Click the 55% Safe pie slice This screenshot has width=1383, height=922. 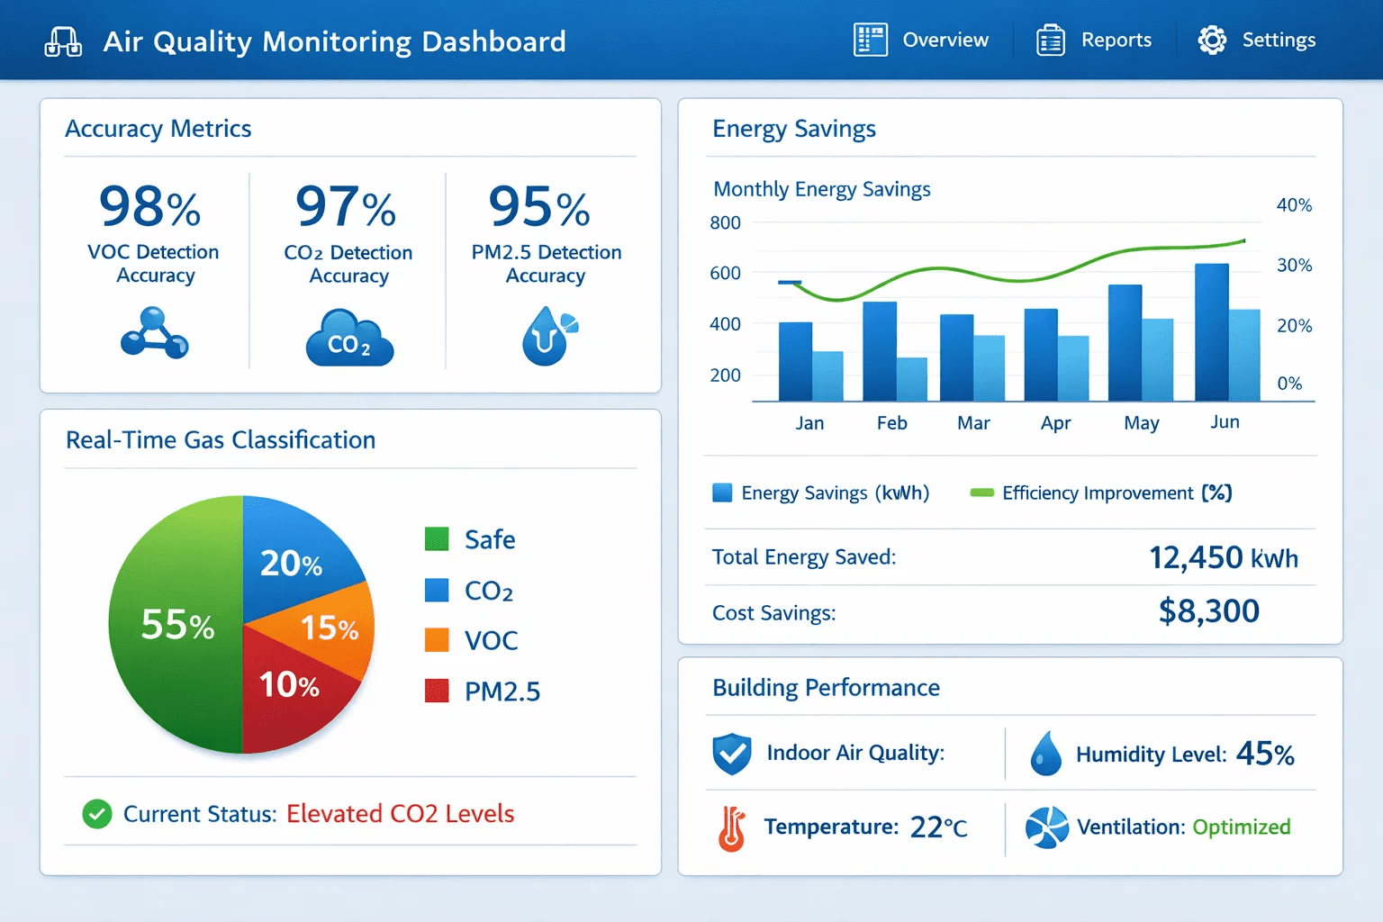(176, 624)
